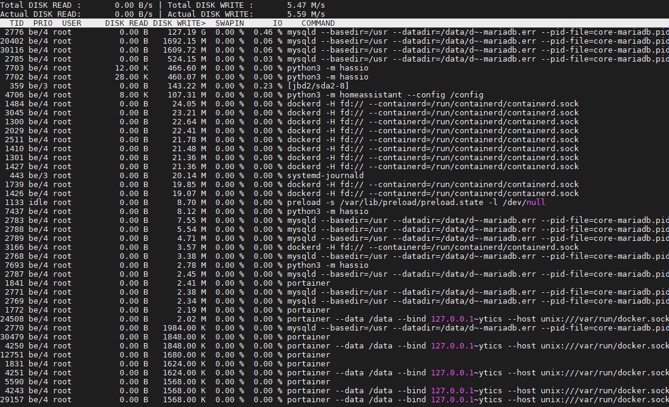The width and height of the screenshot is (669, 407).
Task: Click the 8.00 K disk read value
Action: click(134, 94)
